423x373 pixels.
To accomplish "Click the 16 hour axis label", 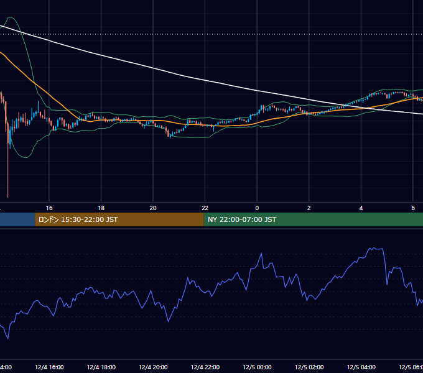I will (49, 208).
